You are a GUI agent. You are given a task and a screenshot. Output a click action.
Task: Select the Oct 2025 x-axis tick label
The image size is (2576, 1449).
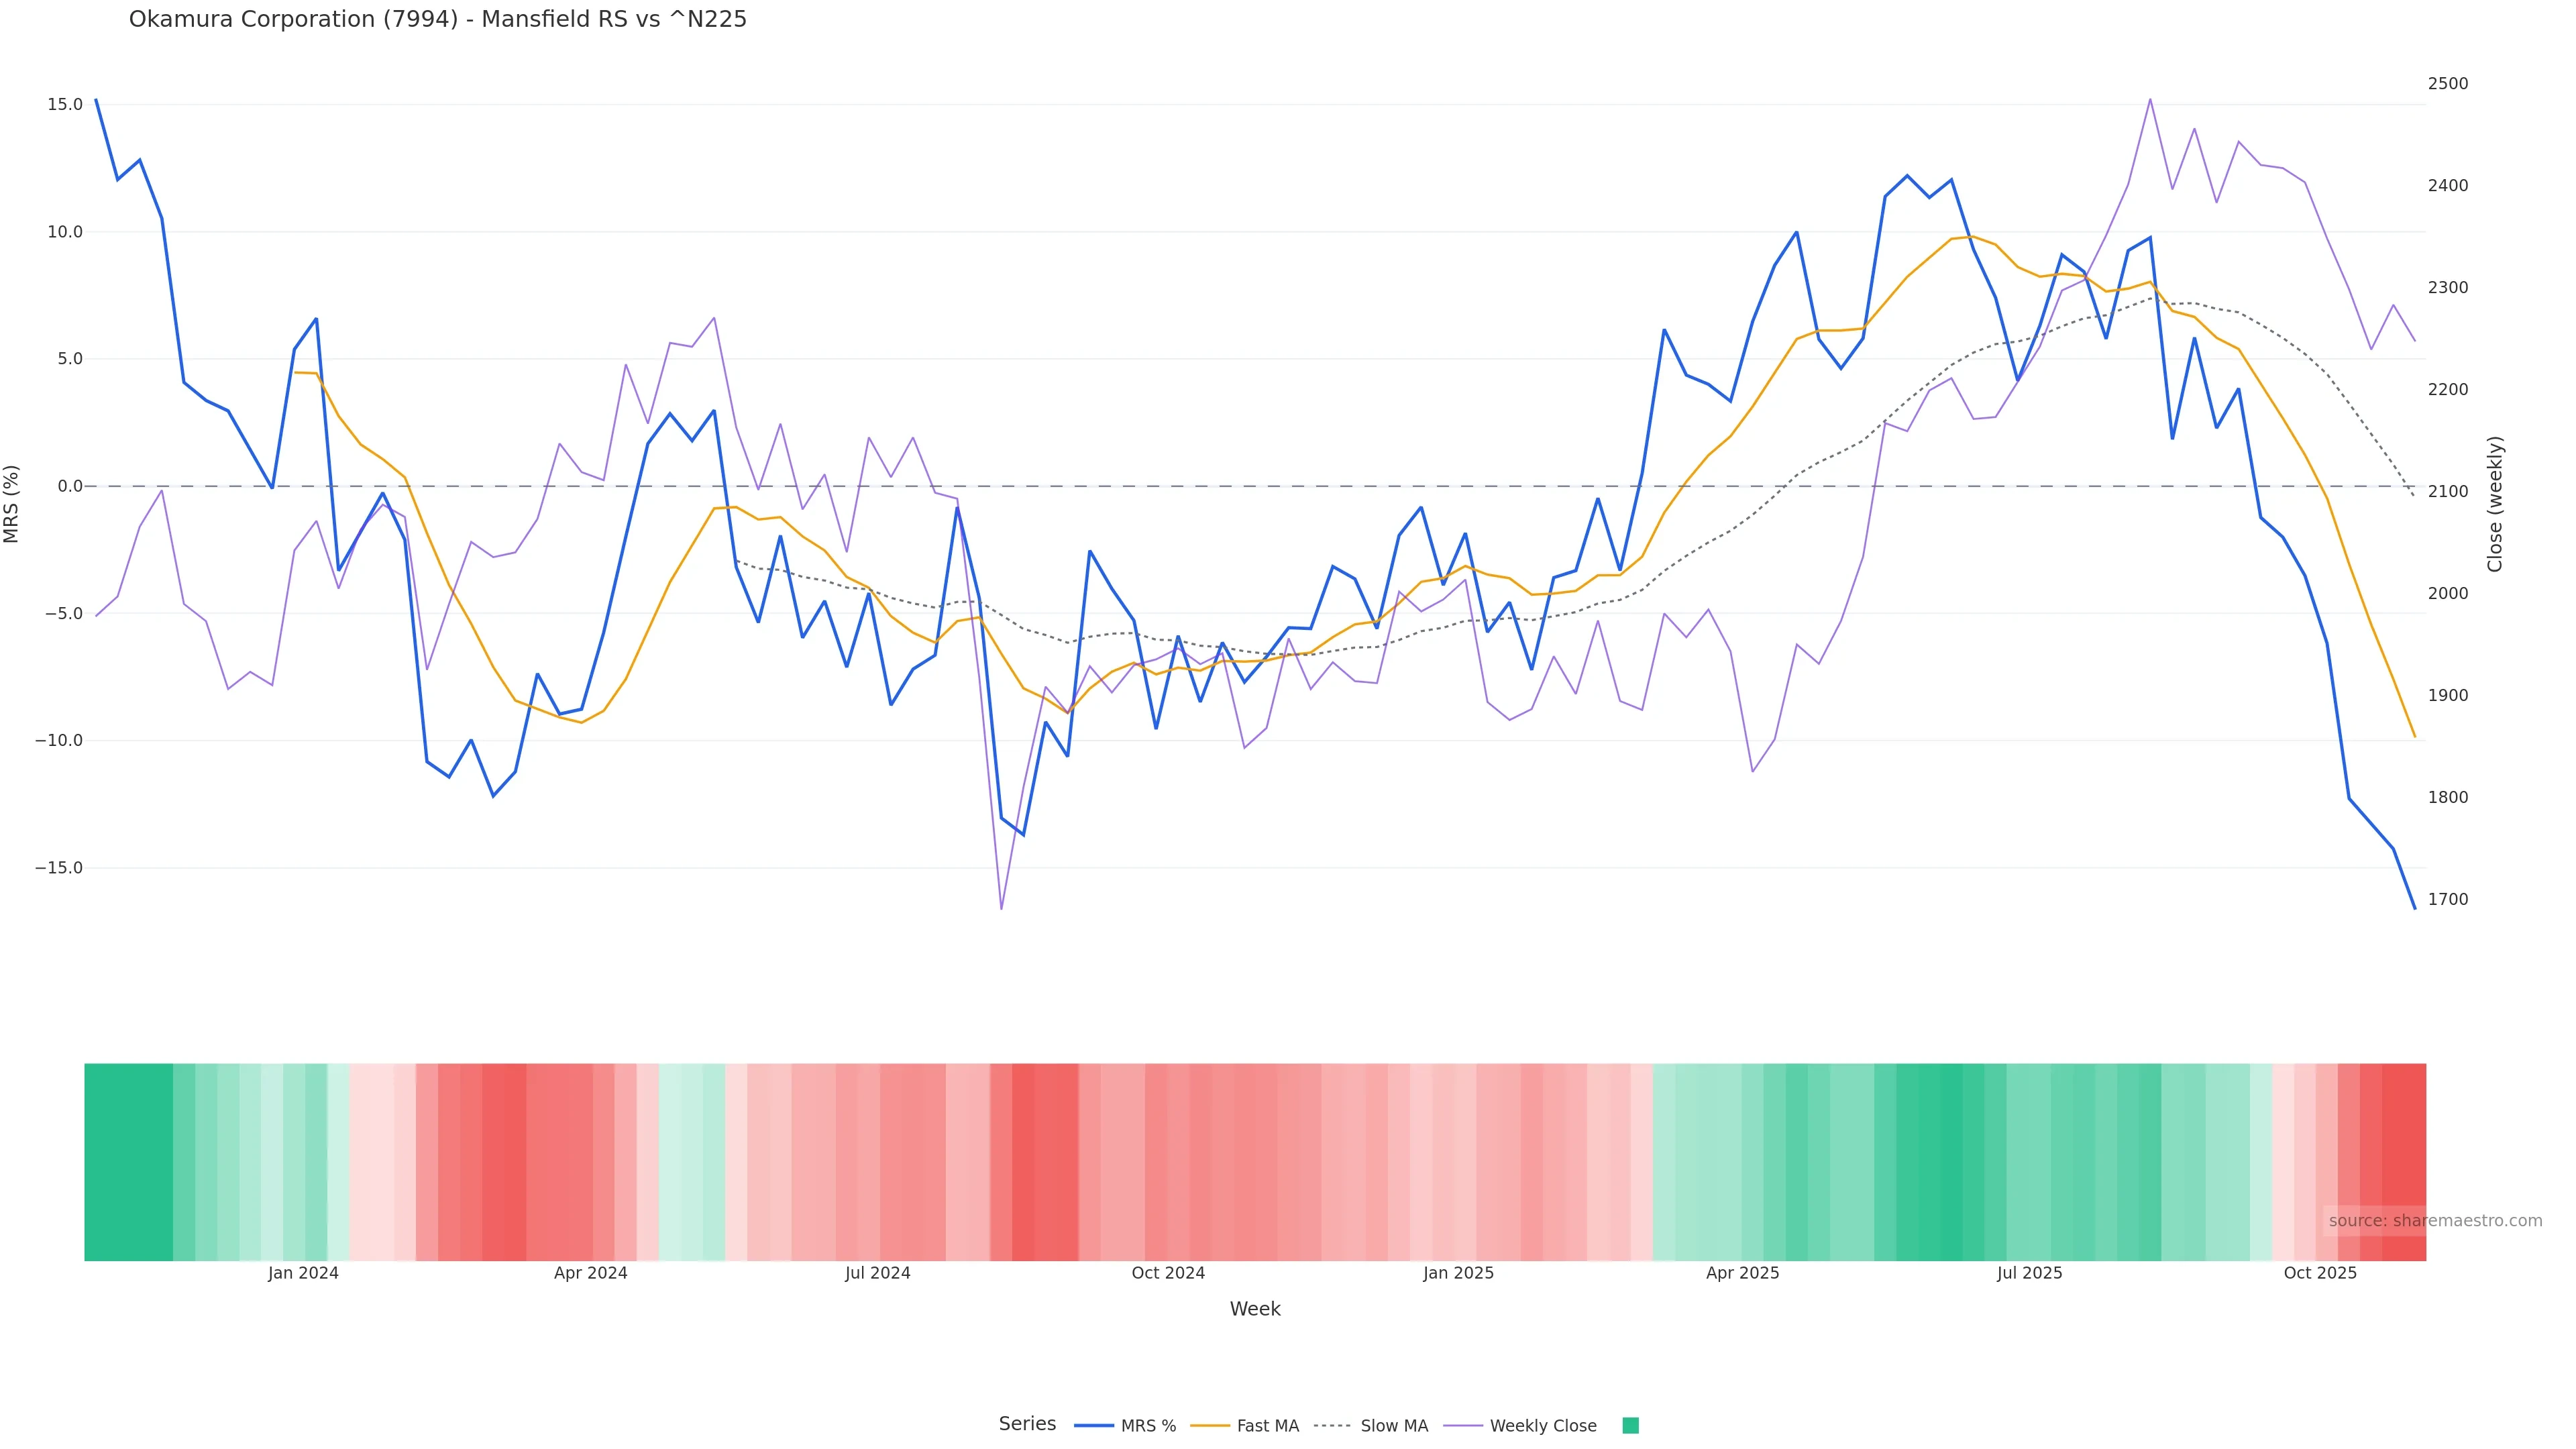click(x=2320, y=1273)
